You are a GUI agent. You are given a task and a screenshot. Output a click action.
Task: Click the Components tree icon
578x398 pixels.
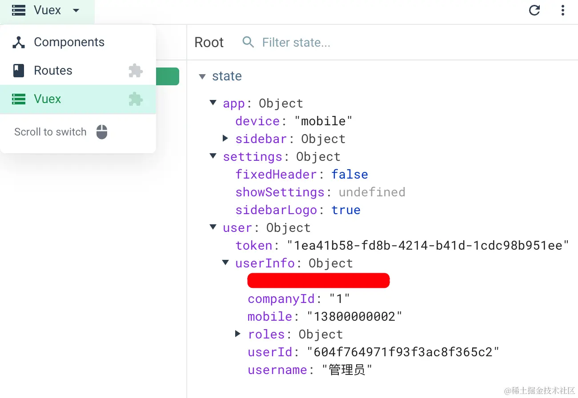click(x=19, y=42)
